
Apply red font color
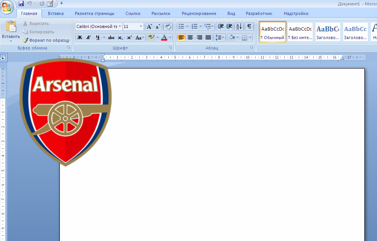coord(164,38)
